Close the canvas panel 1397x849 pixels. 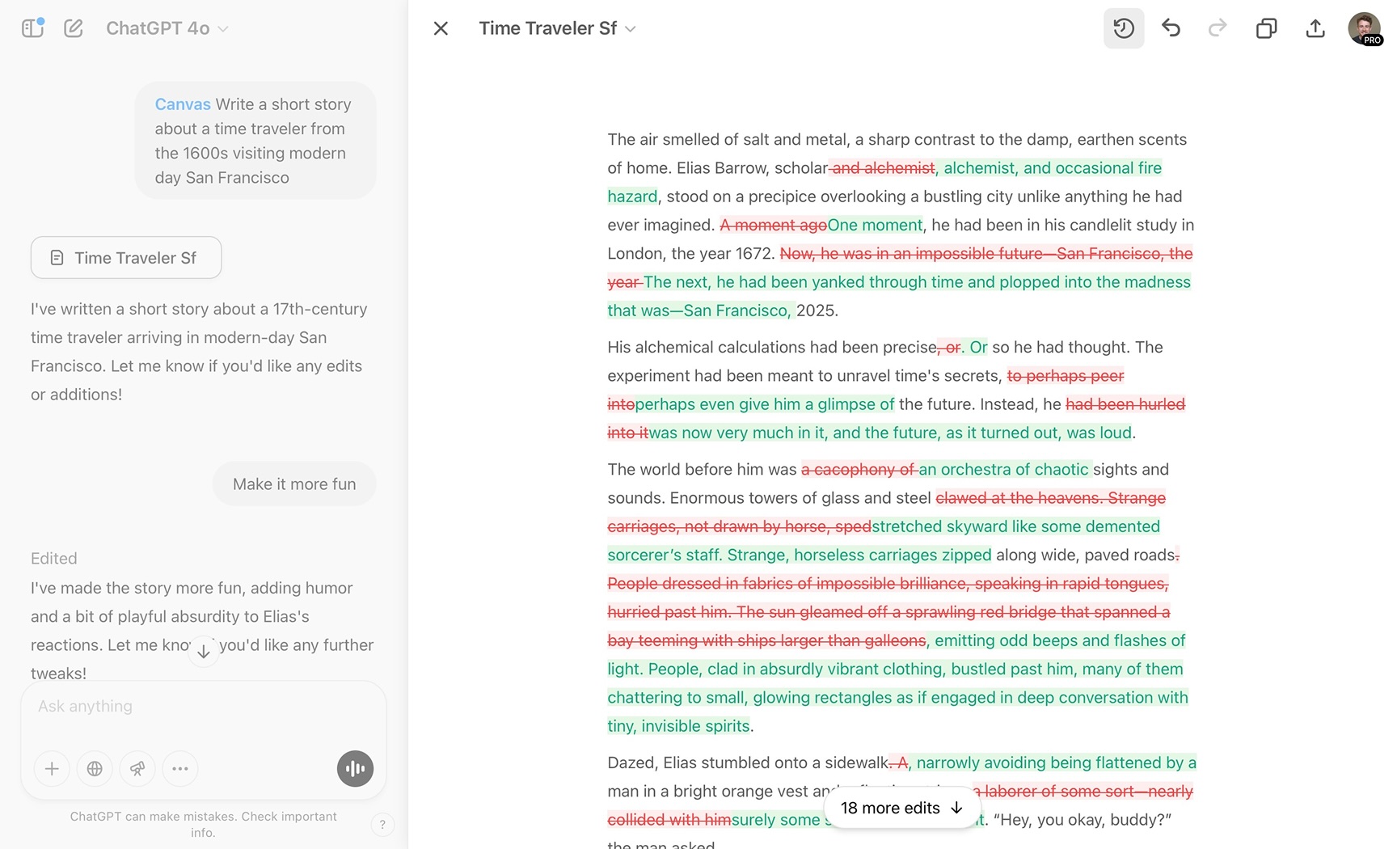[441, 28]
